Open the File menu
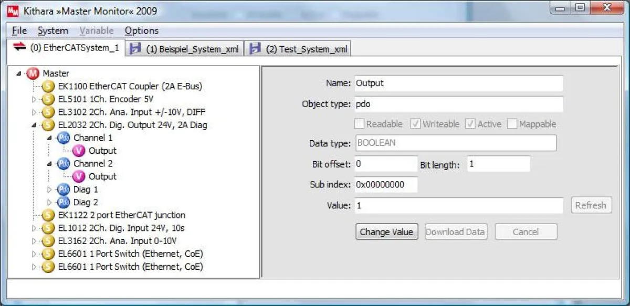Screen dimensions: 630x306 pyautogui.click(x=19, y=30)
